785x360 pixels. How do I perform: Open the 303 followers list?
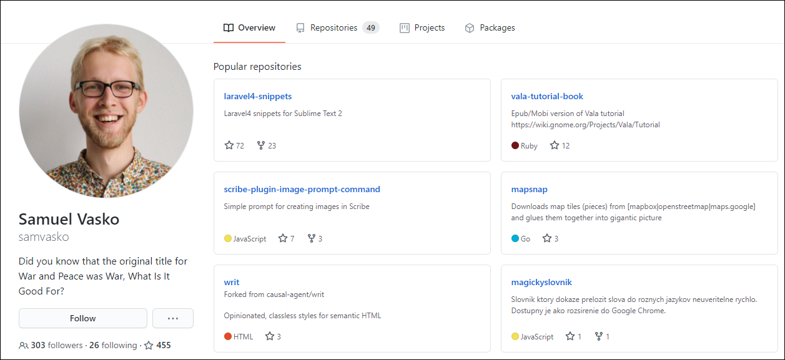[x=56, y=345]
